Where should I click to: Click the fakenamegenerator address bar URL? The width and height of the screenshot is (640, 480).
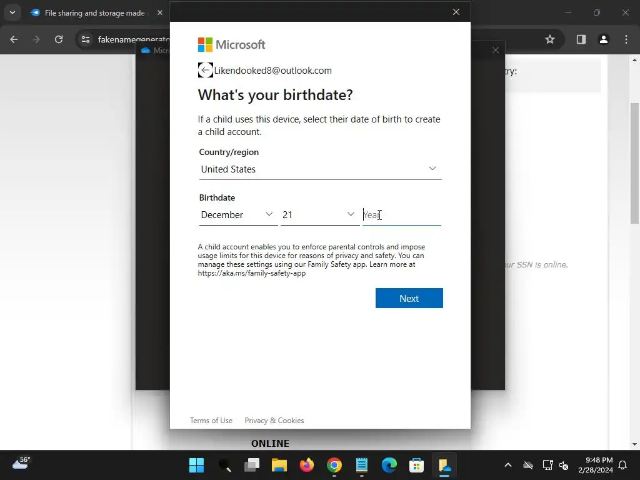pos(134,39)
